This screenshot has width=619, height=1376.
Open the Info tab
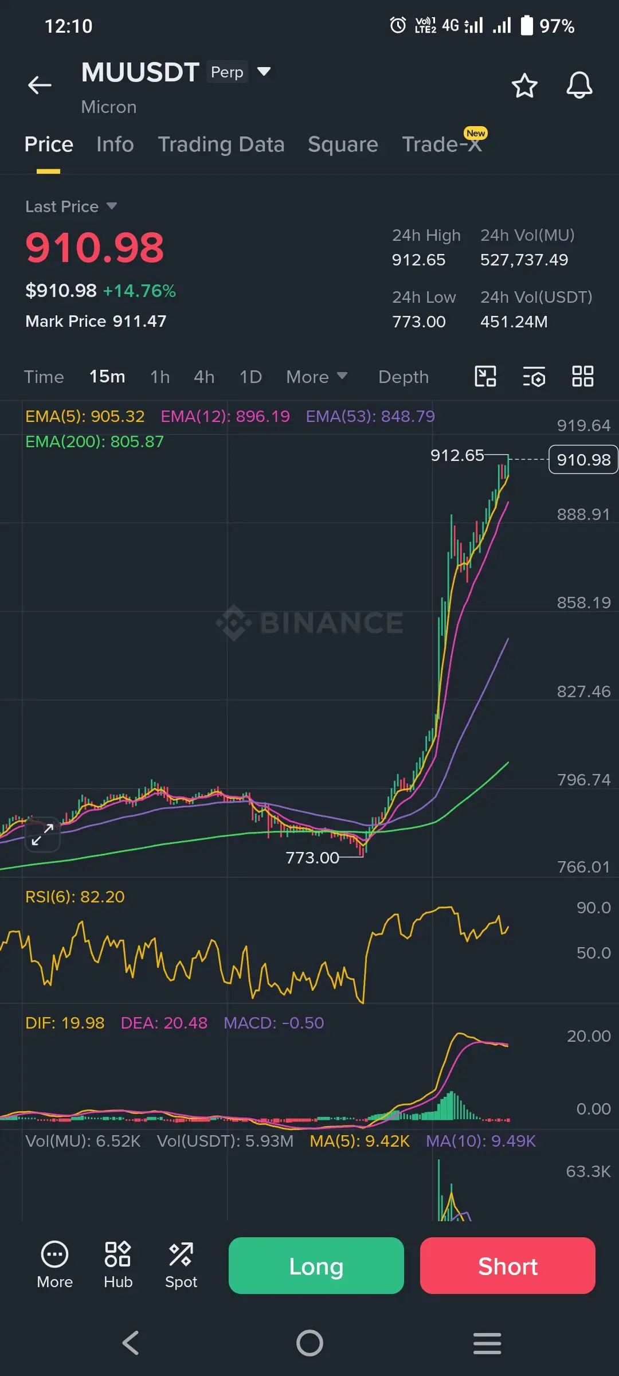pos(115,144)
